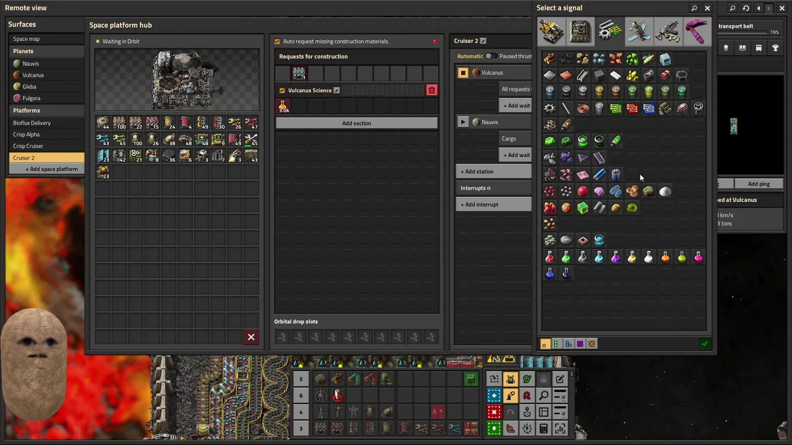Rename the Cruiser 2 platform
This screenshot has width=792, height=445.
(483, 41)
